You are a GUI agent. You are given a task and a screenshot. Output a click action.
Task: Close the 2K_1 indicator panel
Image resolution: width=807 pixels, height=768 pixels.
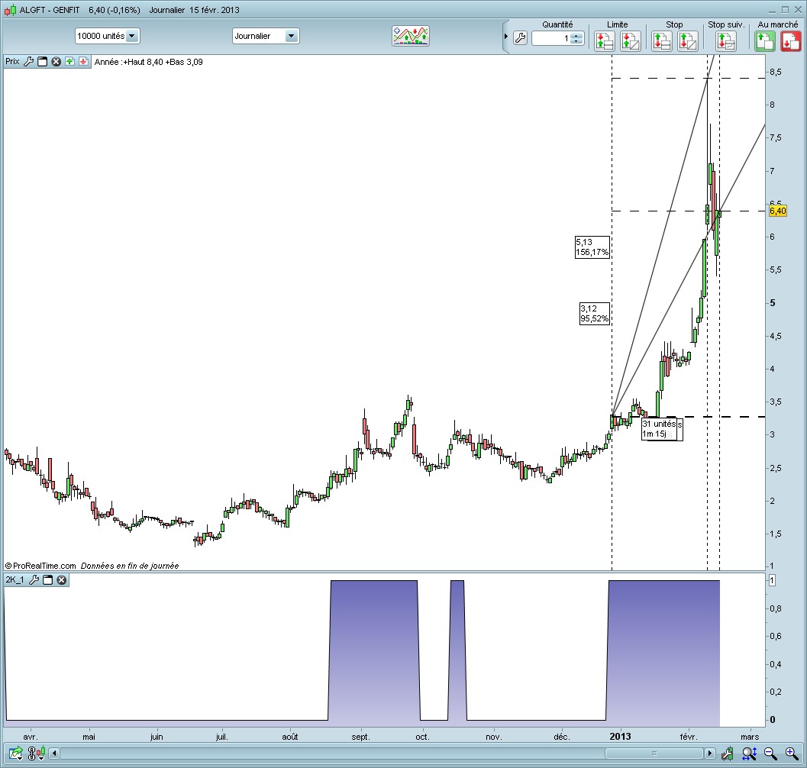[x=62, y=580]
